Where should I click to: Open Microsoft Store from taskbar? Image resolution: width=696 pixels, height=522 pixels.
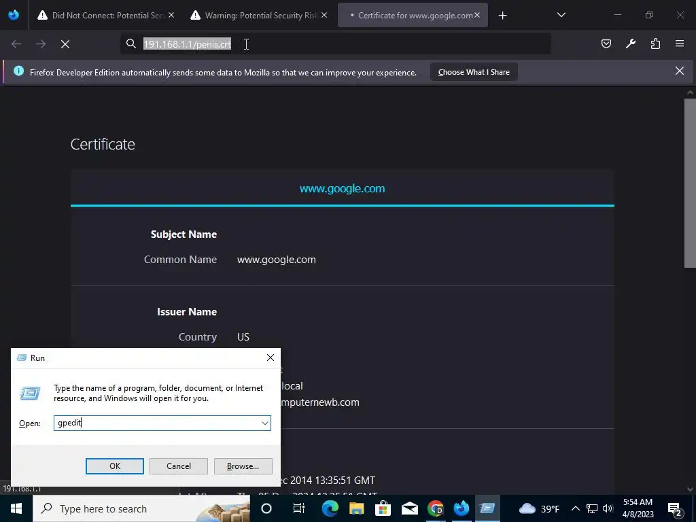pyautogui.click(x=383, y=508)
